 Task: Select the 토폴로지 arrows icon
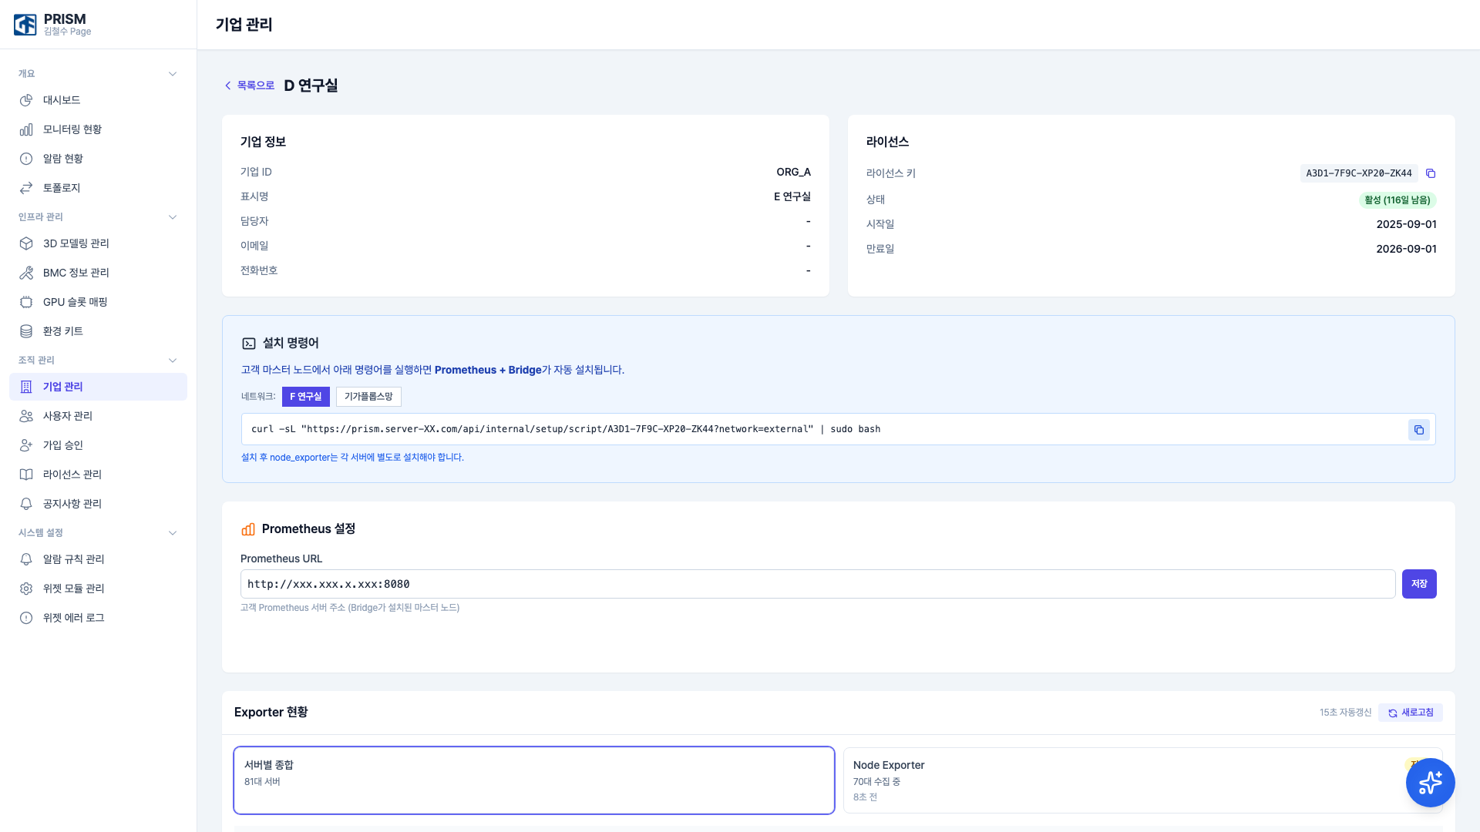point(26,188)
